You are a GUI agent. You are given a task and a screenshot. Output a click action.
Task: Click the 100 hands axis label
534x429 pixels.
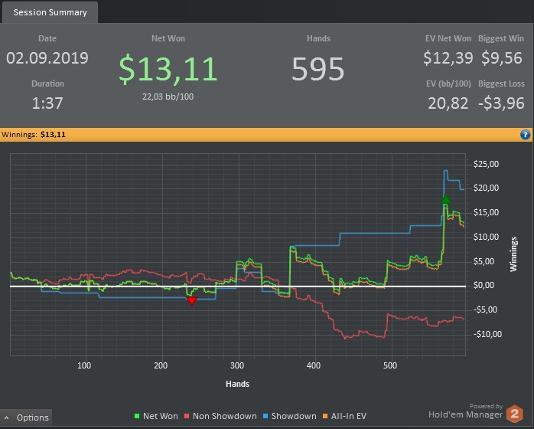click(x=84, y=365)
